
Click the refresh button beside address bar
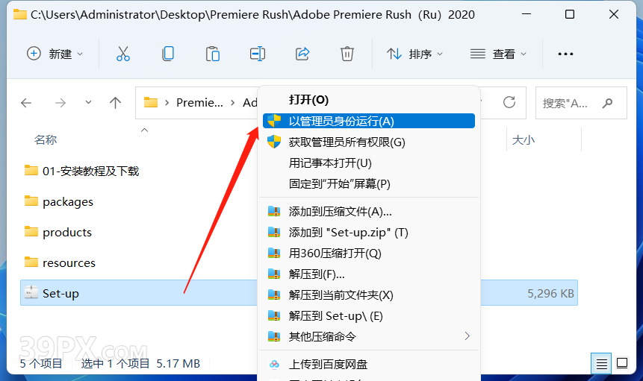[x=509, y=102]
